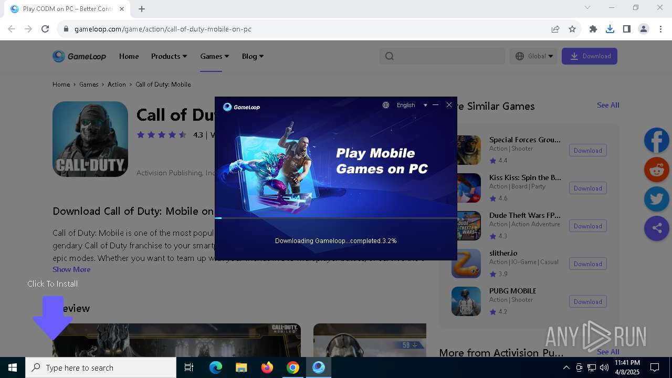Image resolution: width=672 pixels, height=378 pixels.
Task: Open See All for More from Activision
Action: tap(608, 352)
